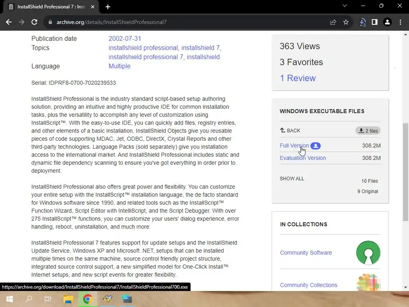The image size is (409, 307).
Task: Go back to the previous page
Action: tap(9, 22)
